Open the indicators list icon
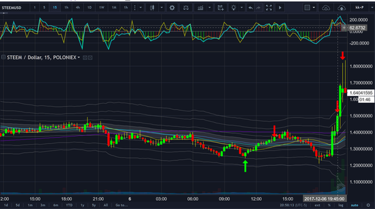 point(200,8)
